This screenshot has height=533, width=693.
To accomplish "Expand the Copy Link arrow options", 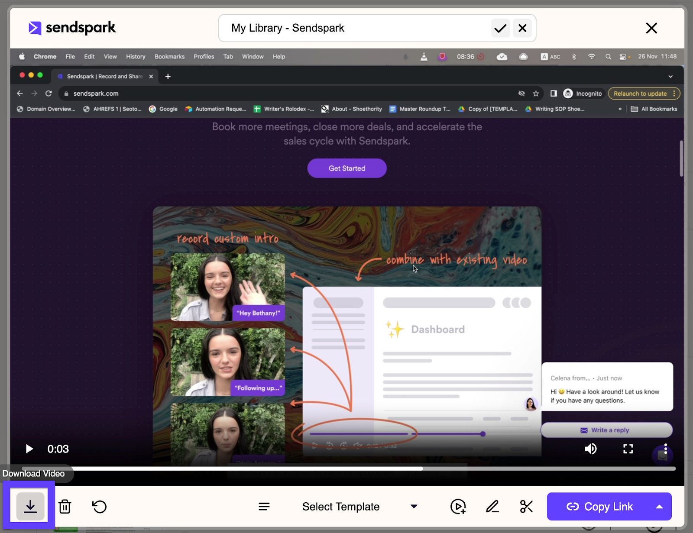I will click(x=659, y=506).
